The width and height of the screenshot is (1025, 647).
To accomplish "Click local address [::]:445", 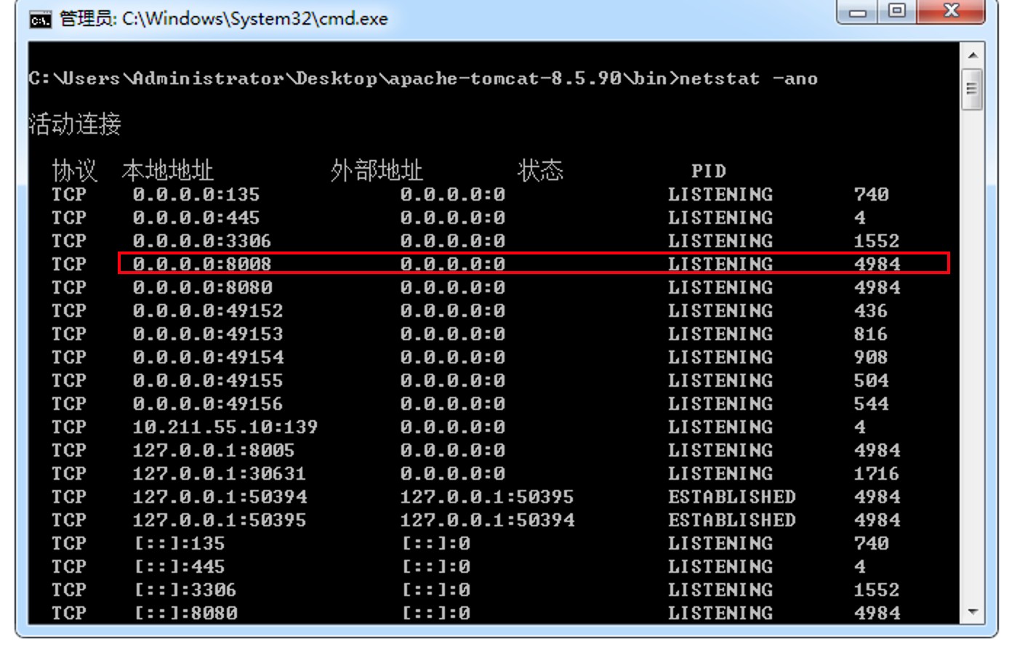I will coord(180,567).
